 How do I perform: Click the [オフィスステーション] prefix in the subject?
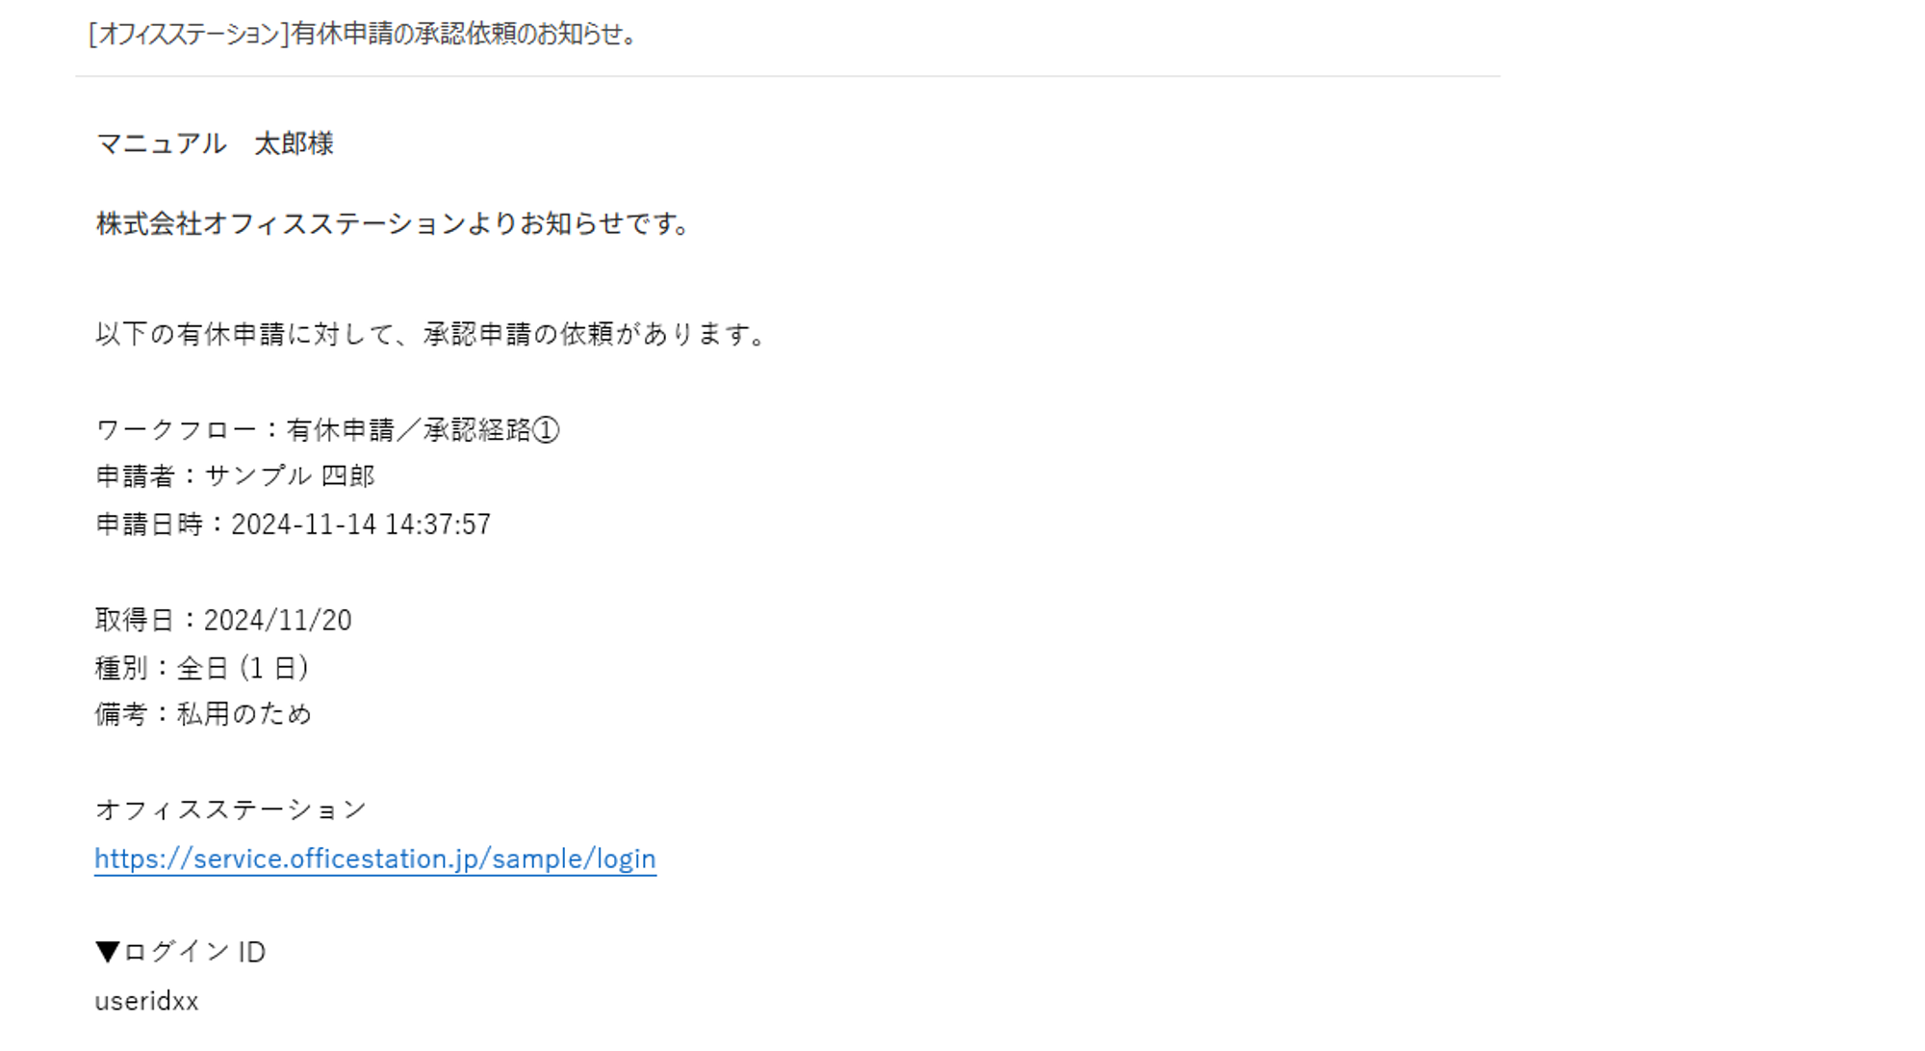tap(189, 34)
